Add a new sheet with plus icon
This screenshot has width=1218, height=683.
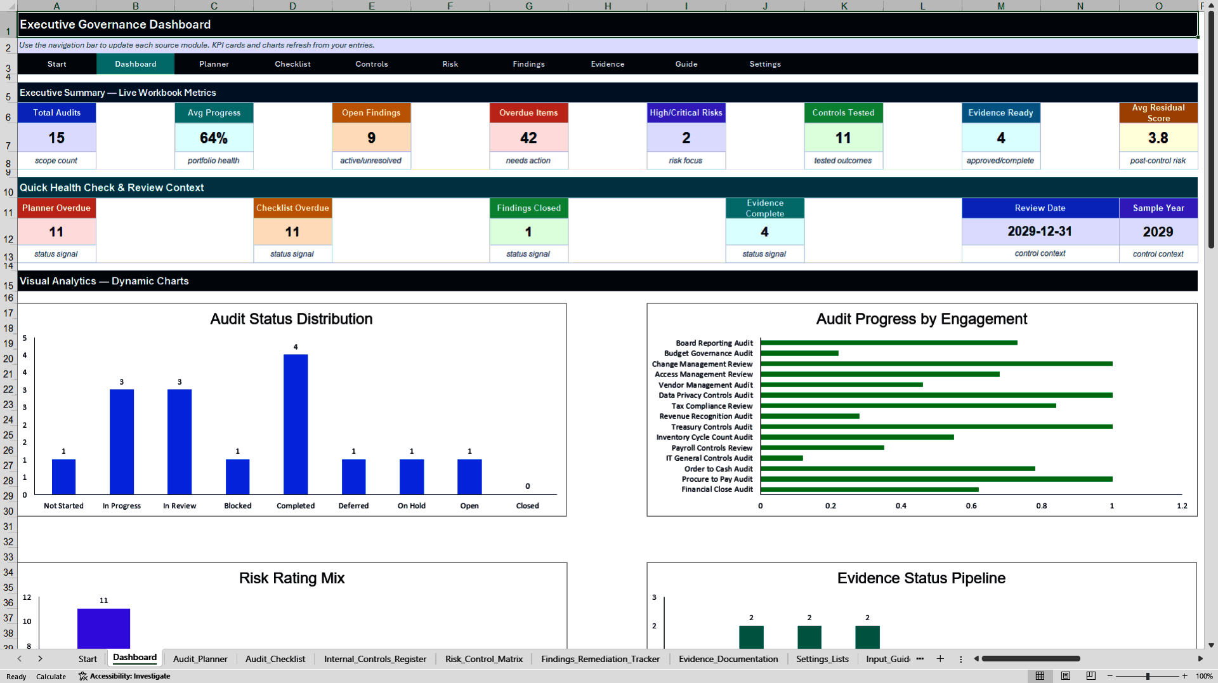pyautogui.click(x=940, y=659)
